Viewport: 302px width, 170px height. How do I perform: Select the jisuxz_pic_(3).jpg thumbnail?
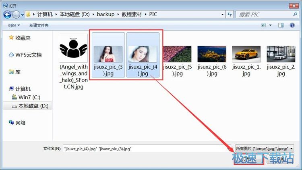108,54
